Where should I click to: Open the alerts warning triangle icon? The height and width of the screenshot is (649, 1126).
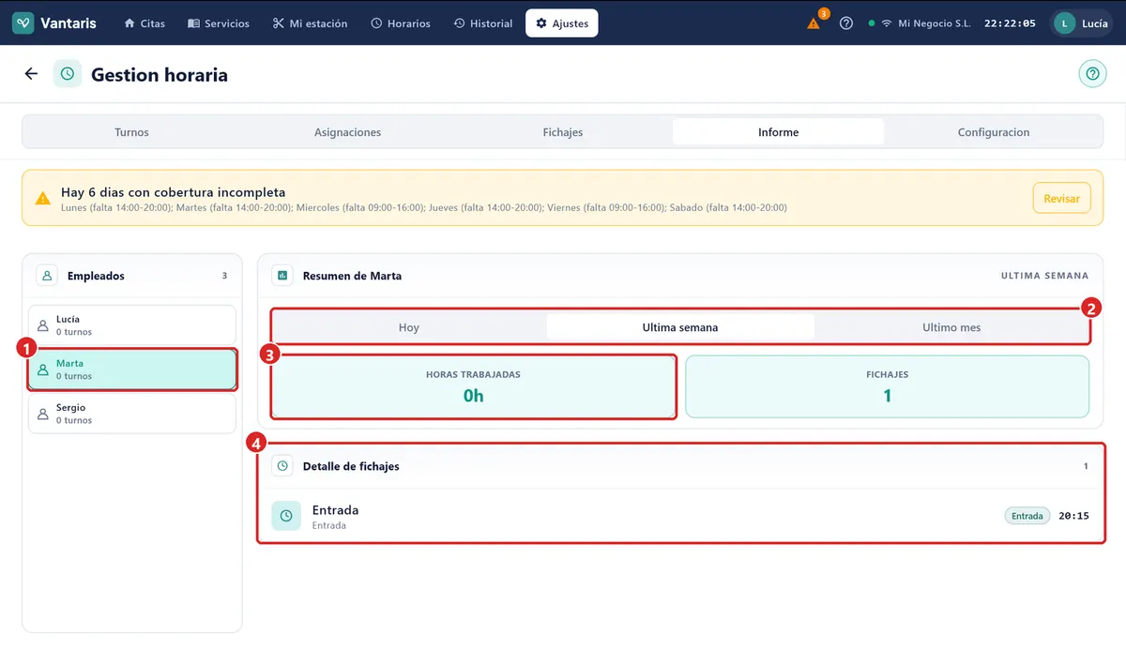tap(814, 23)
